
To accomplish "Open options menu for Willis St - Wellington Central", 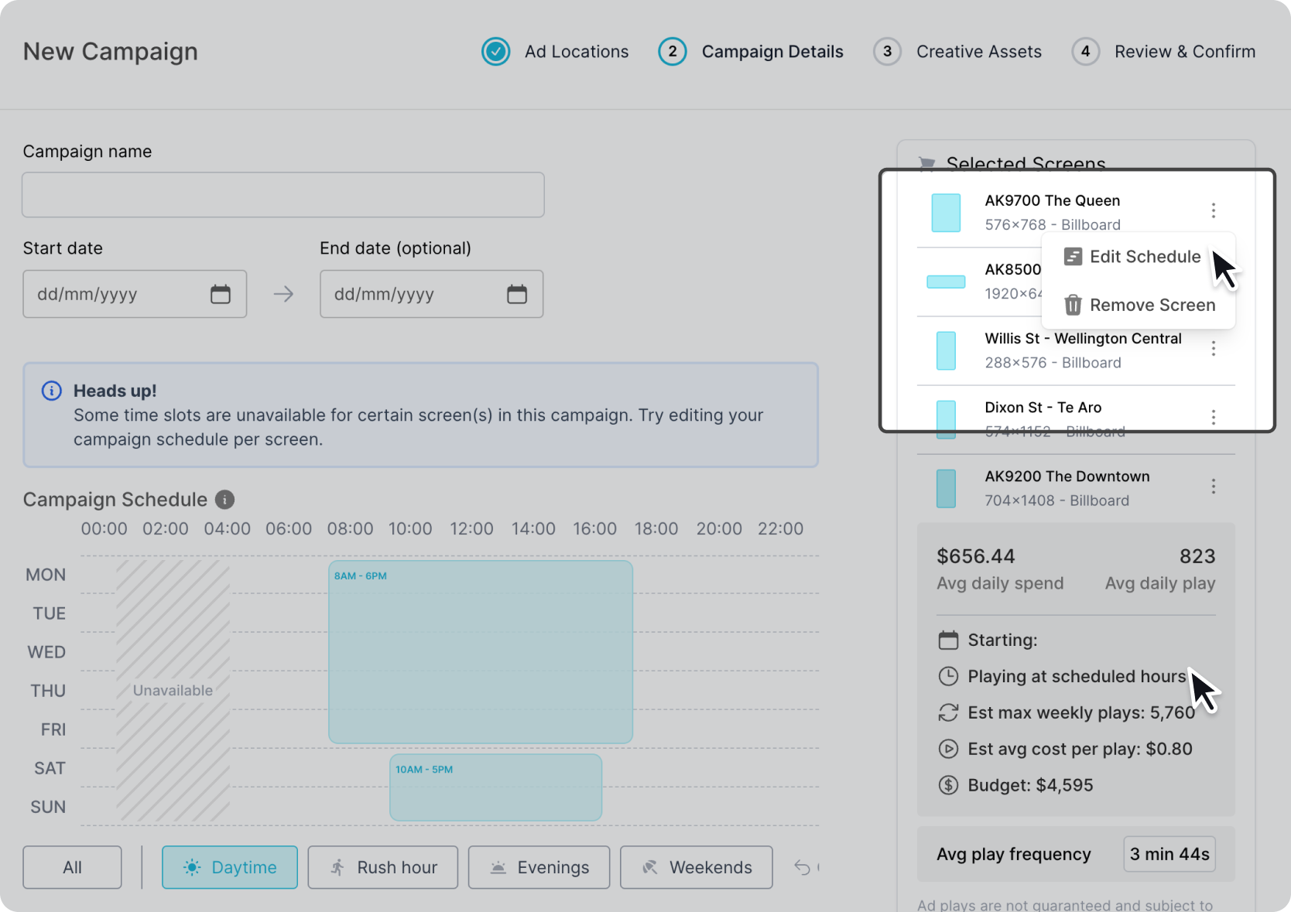I will point(1214,349).
